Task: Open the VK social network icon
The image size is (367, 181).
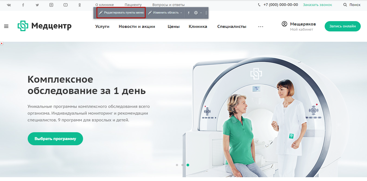Action: pyautogui.click(x=9, y=5)
